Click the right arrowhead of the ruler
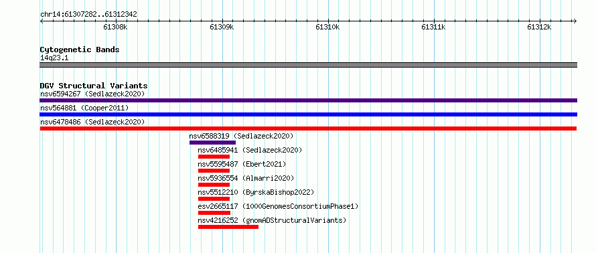 tap(575, 21)
